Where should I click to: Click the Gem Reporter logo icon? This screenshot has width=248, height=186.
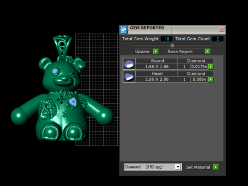123,29
